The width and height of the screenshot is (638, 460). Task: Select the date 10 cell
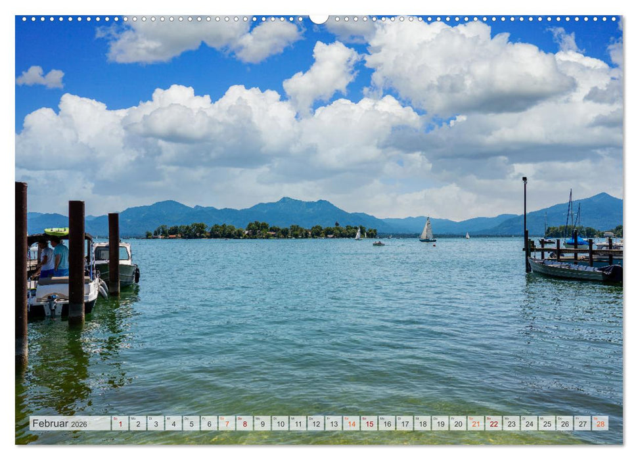coord(281,425)
